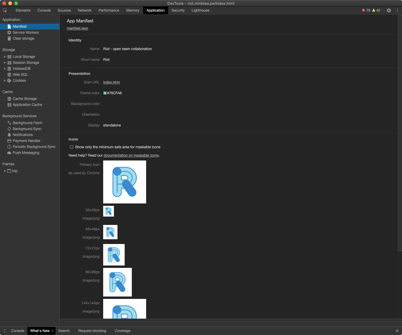Click the Cache Storage database icon
Screen dimensions: 402x335
tap(9, 99)
